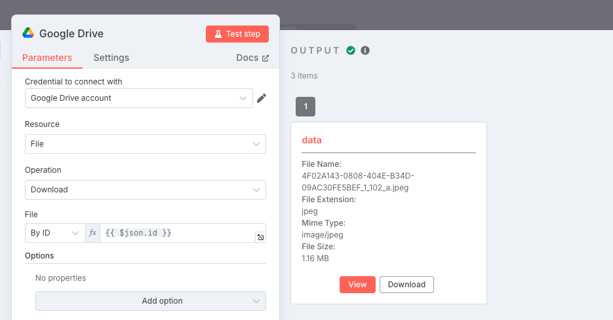Click the Google Drive logo icon
Screen dimensions: 613x320
pyautogui.click(x=28, y=33)
